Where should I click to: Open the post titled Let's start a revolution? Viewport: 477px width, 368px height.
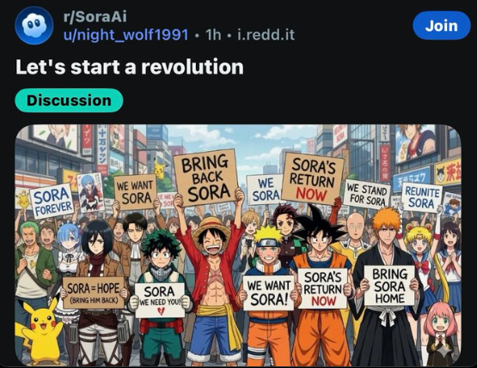(130, 67)
